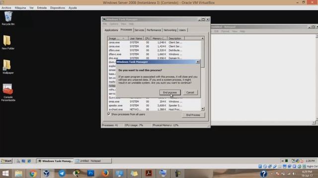Sort by Description column header
This screenshot has width=318, height=178.
(x=176, y=39)
